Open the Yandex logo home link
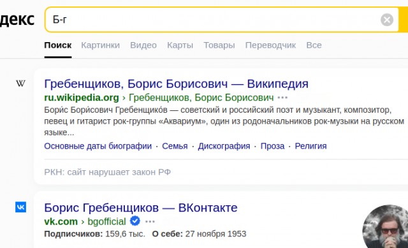The height and width of the screenshot is (248, 408). [x=17, y=20]
